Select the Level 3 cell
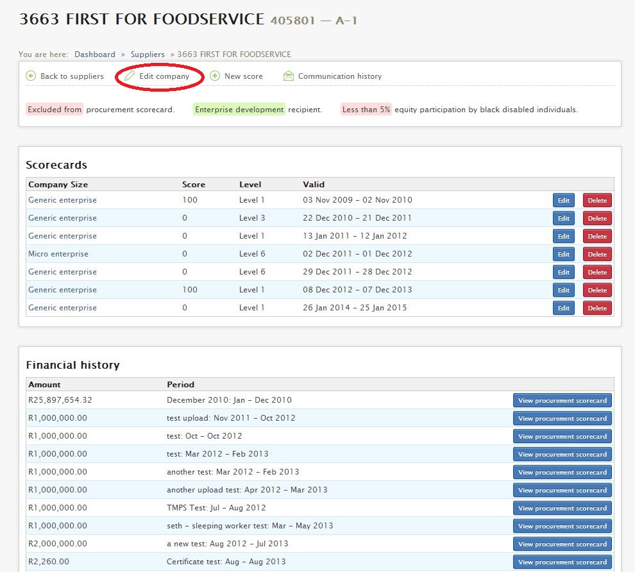The image size is (635, 572). click(252, 218)
